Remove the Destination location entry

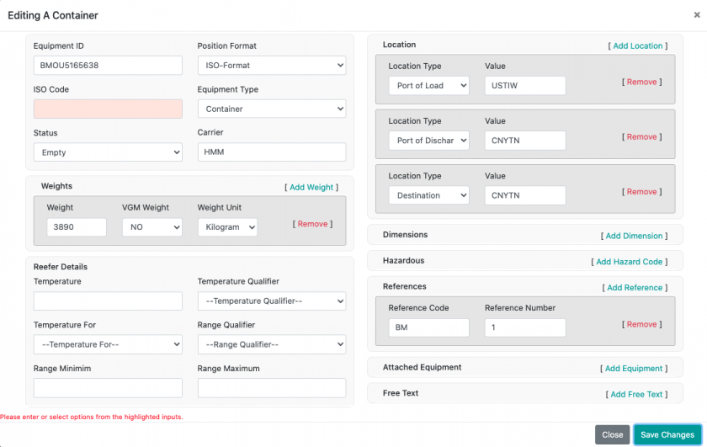641,192
